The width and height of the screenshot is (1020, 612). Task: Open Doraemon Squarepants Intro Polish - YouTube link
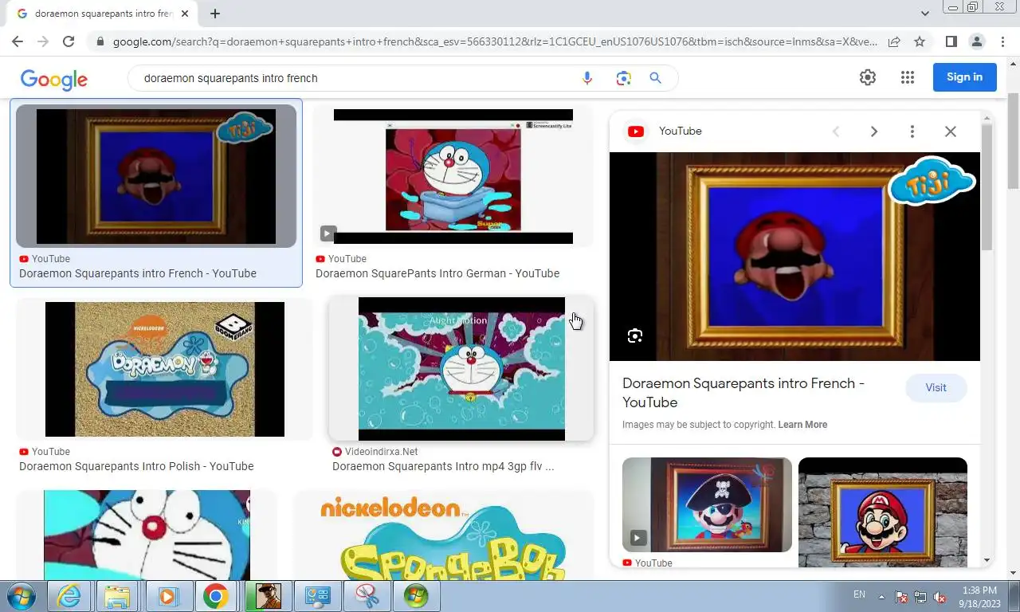(x=136, y=466)
